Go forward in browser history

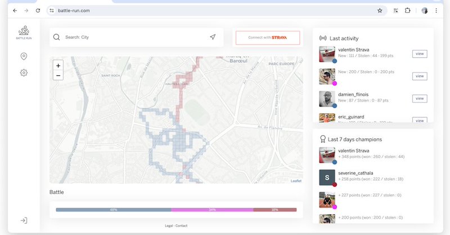pyautogui.click(x=26, y=11)
